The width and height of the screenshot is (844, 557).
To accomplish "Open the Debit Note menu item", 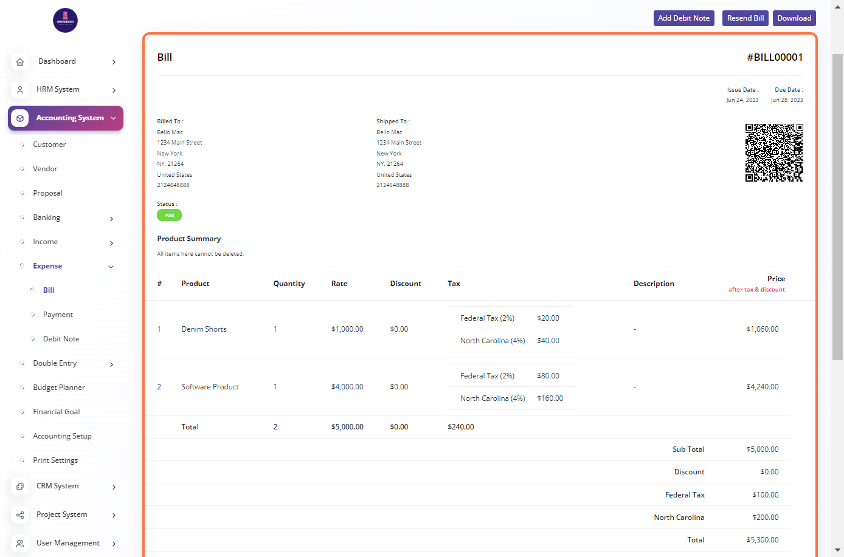I will (61, 339).
